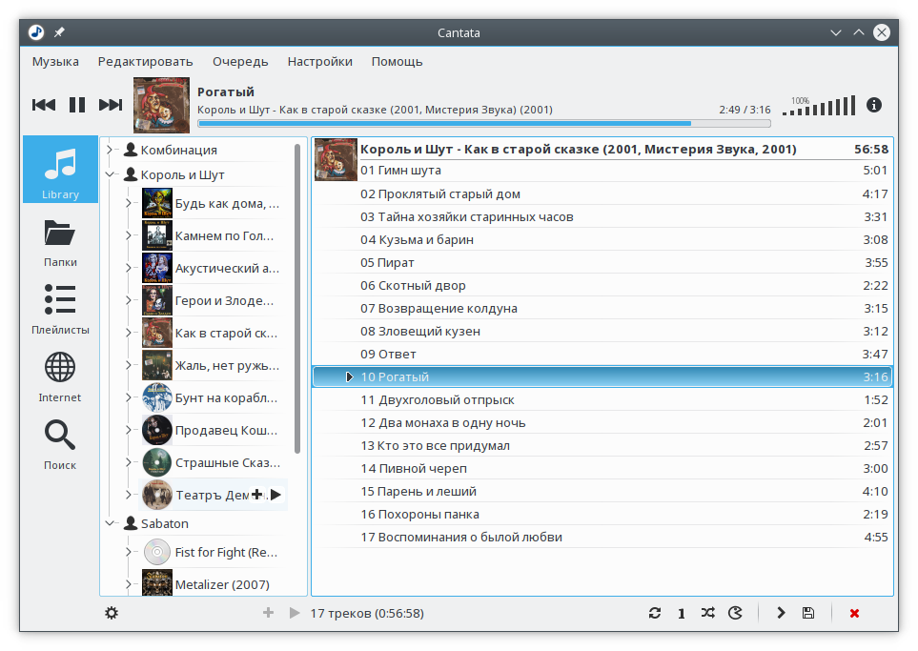The height and width of the screenshot is (651, 918).
Task: Click the queue album header cover image
Action: tap(336, 159)
